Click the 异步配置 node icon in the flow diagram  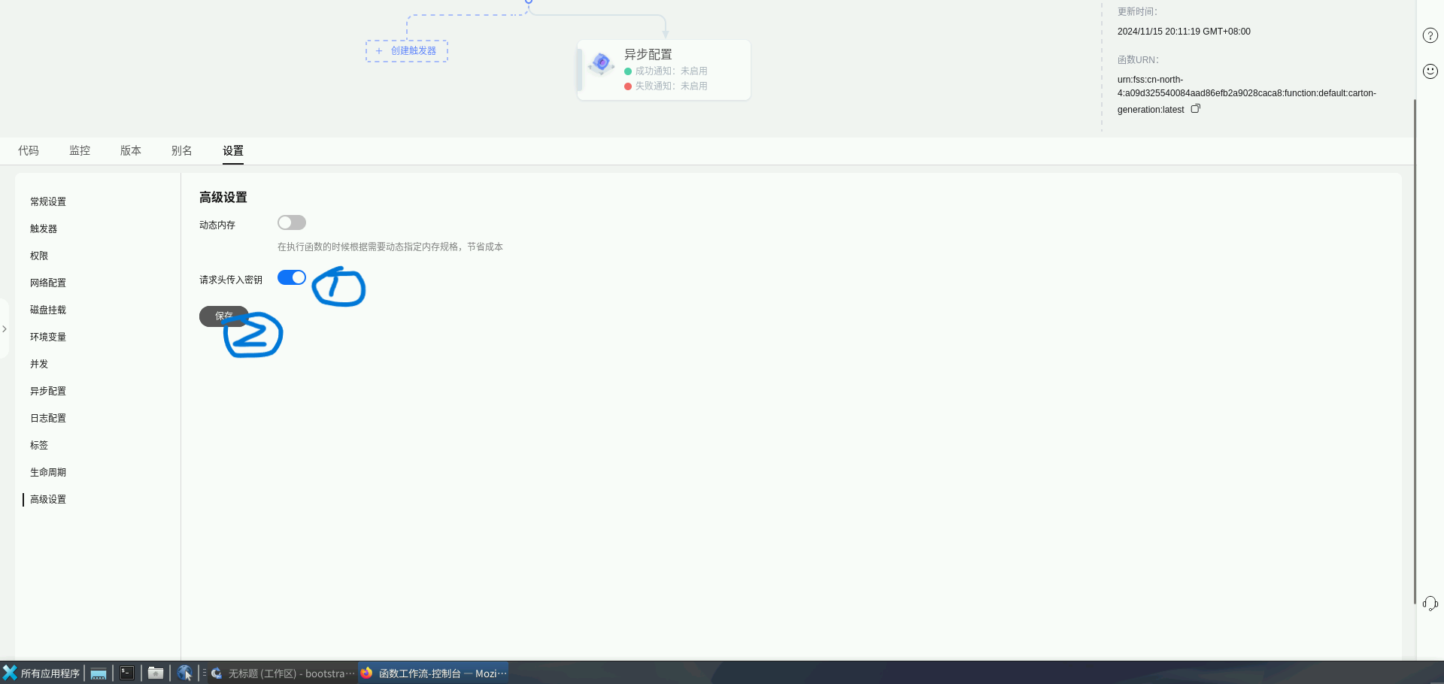point(602,63)
